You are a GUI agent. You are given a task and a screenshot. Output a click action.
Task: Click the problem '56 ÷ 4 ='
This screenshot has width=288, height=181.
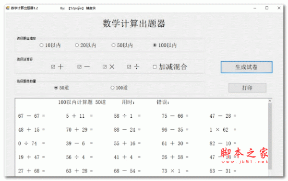tap(79, 157)
